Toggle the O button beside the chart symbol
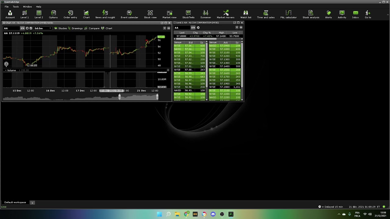Viewport: 390px width, 219px height. pos(27,28)
